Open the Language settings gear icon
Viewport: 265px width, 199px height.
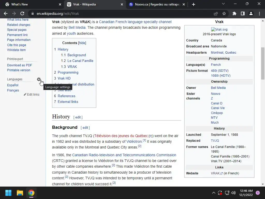(39, 79)
